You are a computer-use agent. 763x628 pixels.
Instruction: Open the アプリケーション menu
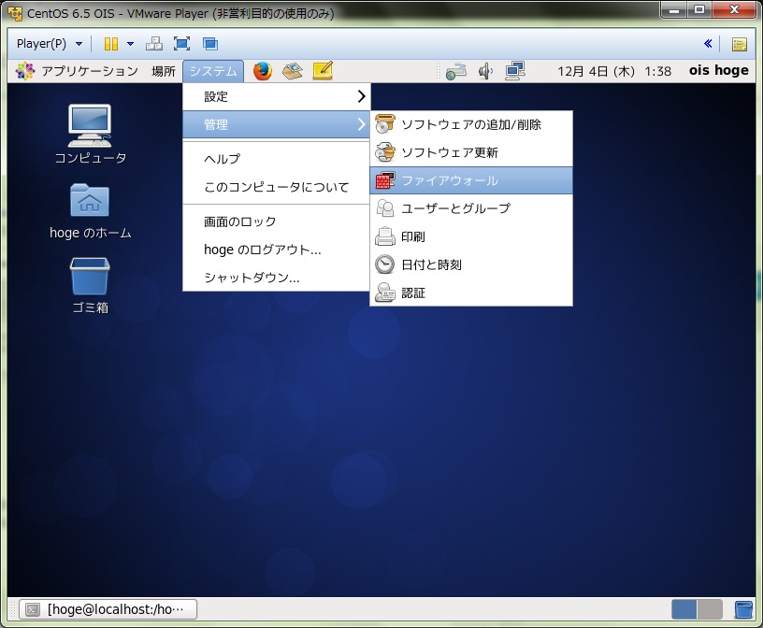pos(90,71)
